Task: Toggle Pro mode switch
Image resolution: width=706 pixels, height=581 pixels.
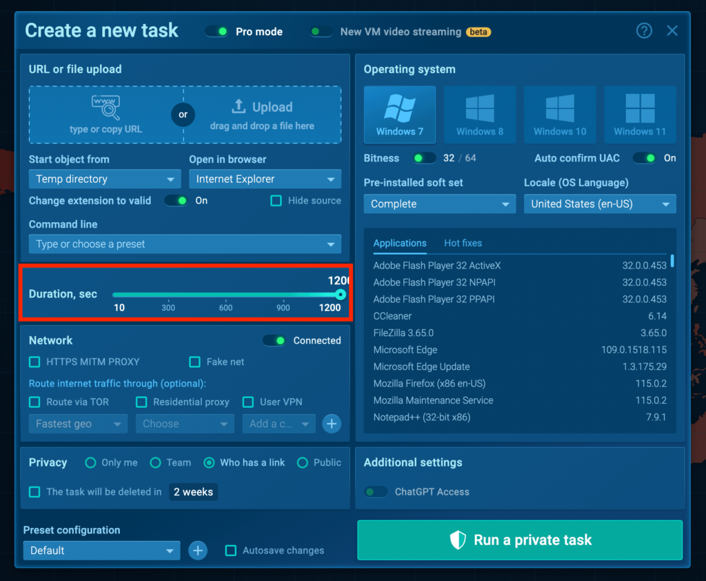Action: pos(216,32)
